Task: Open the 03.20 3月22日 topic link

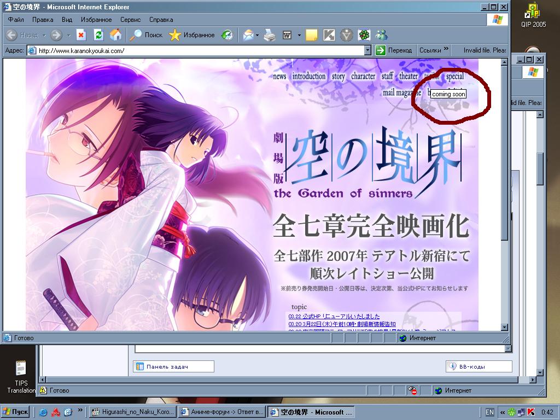Action: click(342, 324)
